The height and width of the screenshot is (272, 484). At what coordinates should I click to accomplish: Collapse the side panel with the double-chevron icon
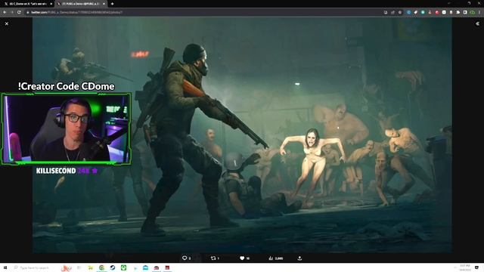[477, 23]
